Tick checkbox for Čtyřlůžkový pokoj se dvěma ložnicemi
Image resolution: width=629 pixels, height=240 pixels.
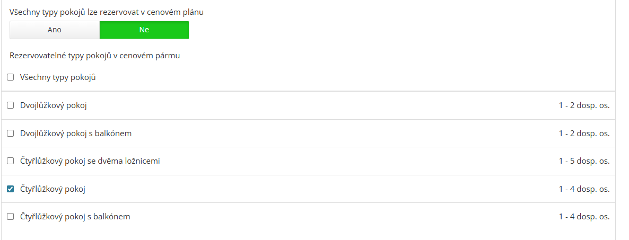click(x=10, y=161)
